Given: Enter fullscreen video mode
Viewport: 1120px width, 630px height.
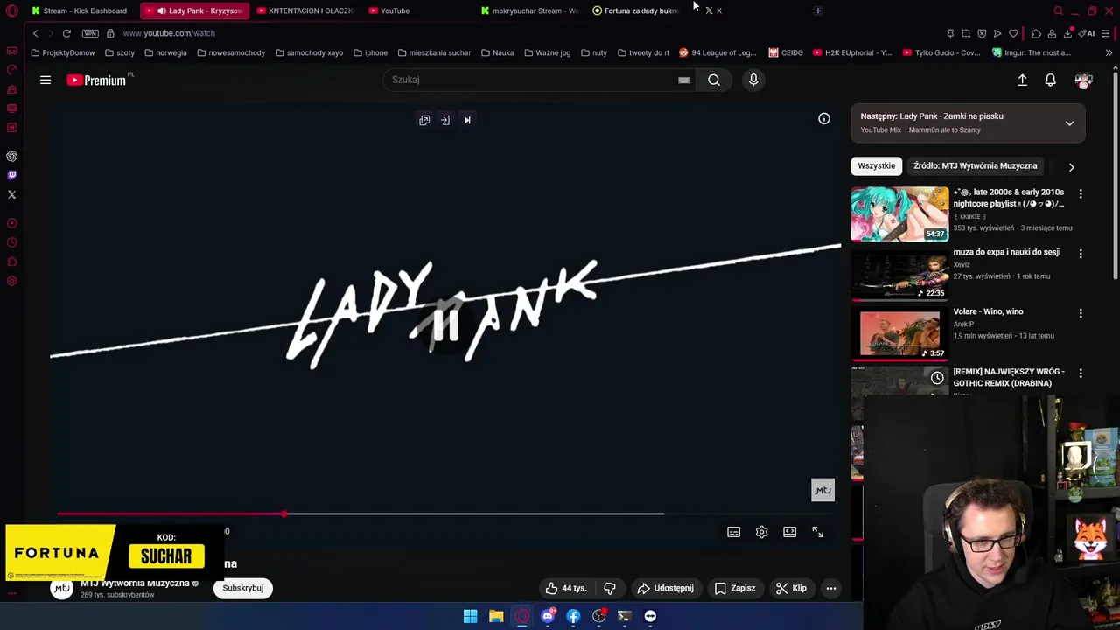Looking at the screenshot, I should 817,532.
